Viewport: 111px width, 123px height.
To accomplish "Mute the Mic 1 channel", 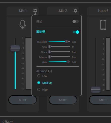I will pos(23,100).
